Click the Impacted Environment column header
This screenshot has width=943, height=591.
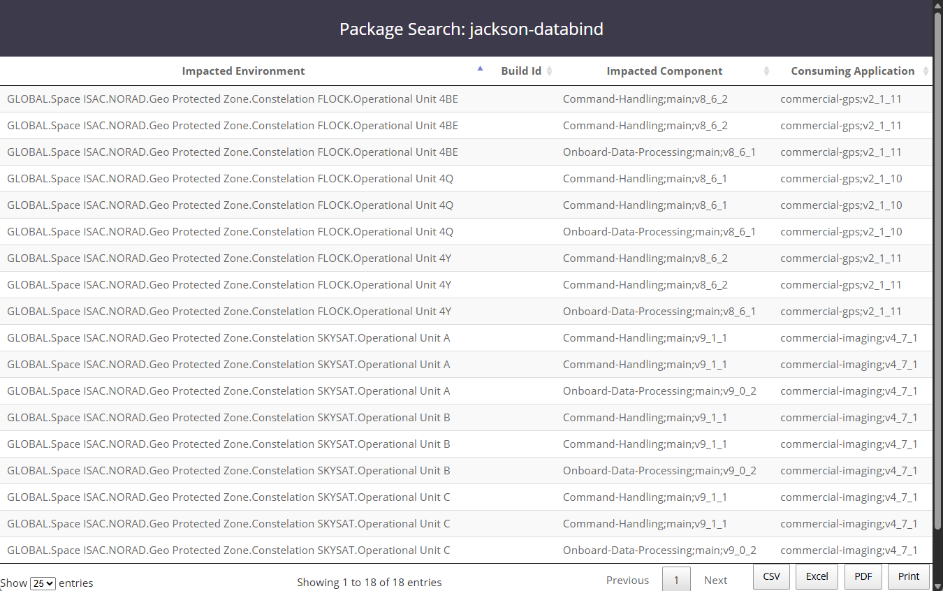[x=243, y=71]
